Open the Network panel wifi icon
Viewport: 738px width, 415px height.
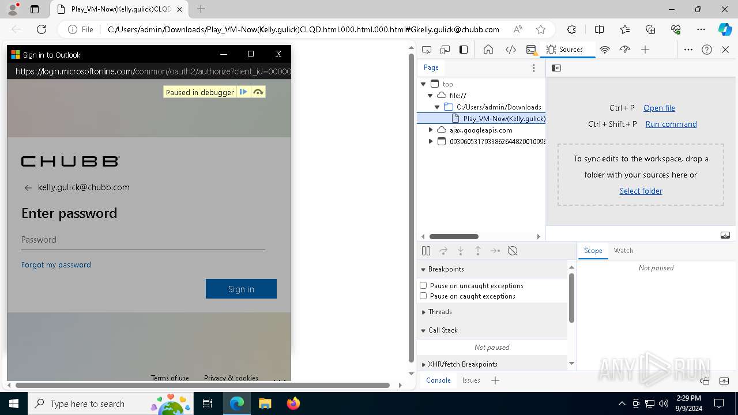point(605,50)
